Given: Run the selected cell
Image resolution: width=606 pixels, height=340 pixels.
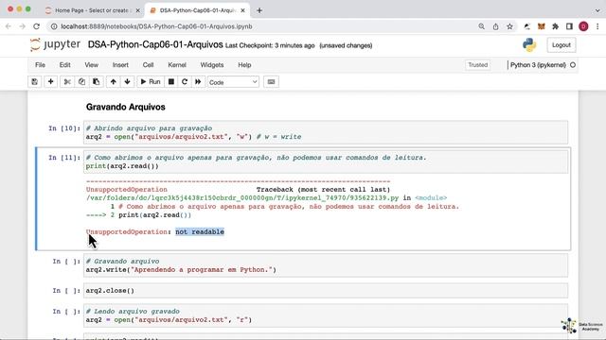Looking at the screenshot, I should click(x=151, y=82).
